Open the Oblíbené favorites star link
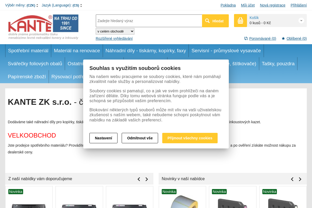Viewport: 312px width, 208px height. pyautogui.click(x=296, y=38)
